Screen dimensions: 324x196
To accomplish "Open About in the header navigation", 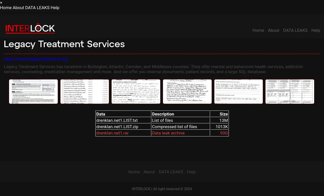I will pyautogui.click(x=274, y=30).
